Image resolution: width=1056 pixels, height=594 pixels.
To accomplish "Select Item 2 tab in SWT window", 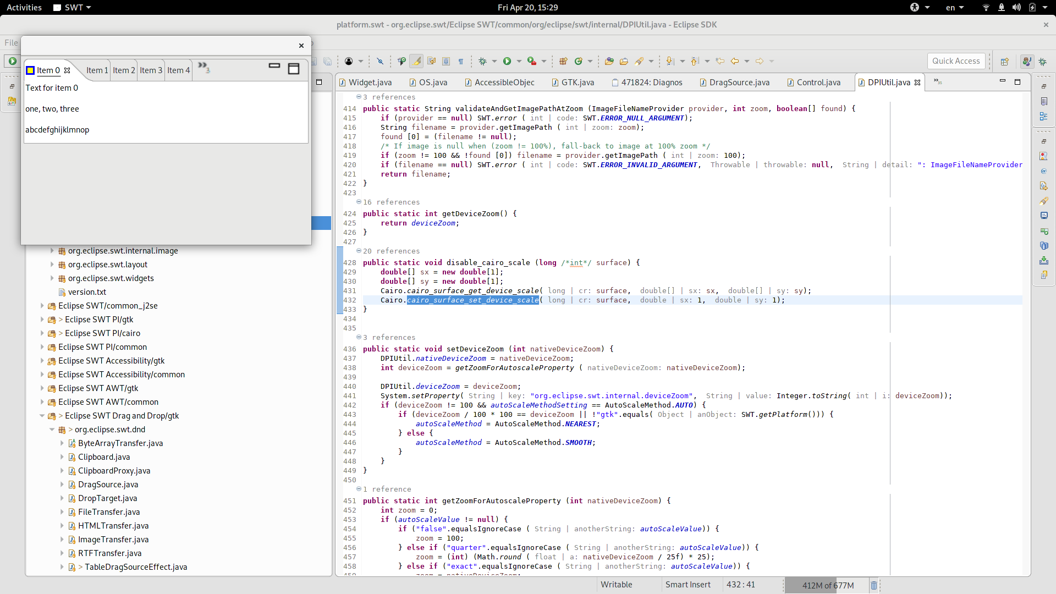I will coord(124,70).
